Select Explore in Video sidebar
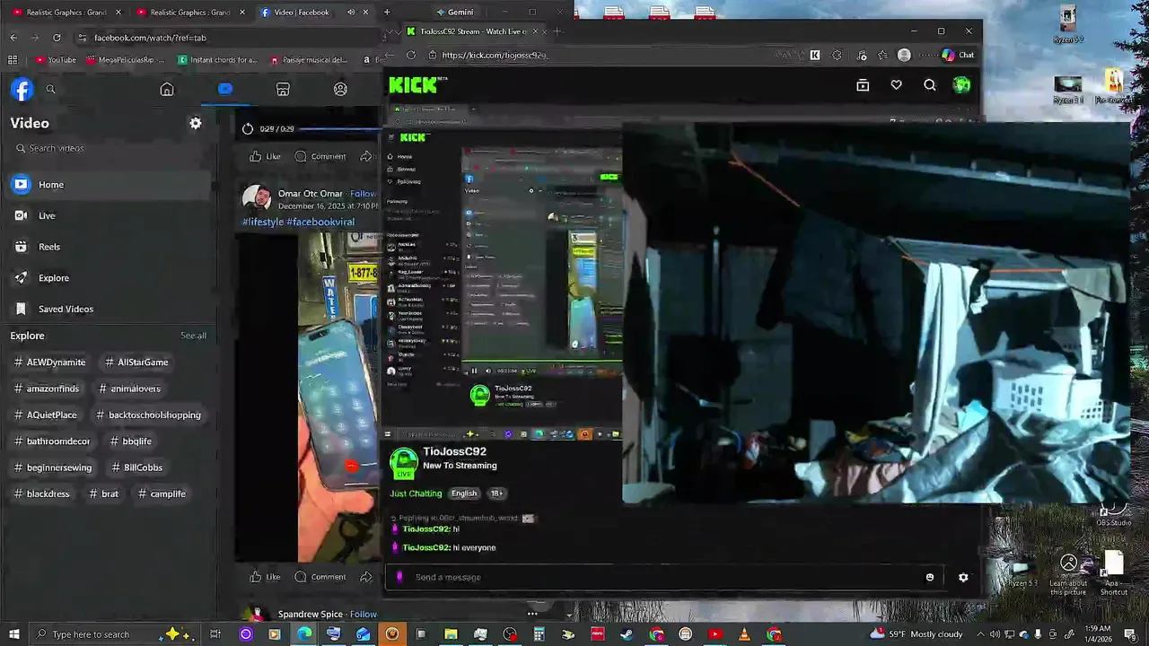The height and width of the screenshot is (646, 1149). pyautogui.click(x=108, y=278)
